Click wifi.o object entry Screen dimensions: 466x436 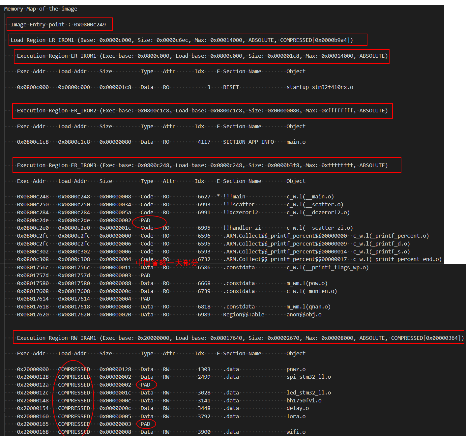coord(296,432)
